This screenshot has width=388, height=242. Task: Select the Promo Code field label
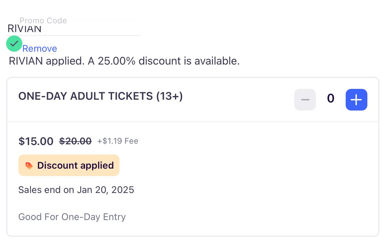click(43, 21)
